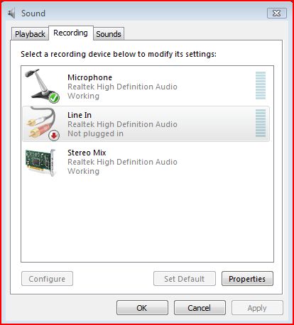
Task: Click 'Working' status under Stereo Mix
Action: click(x=83, y=171)
